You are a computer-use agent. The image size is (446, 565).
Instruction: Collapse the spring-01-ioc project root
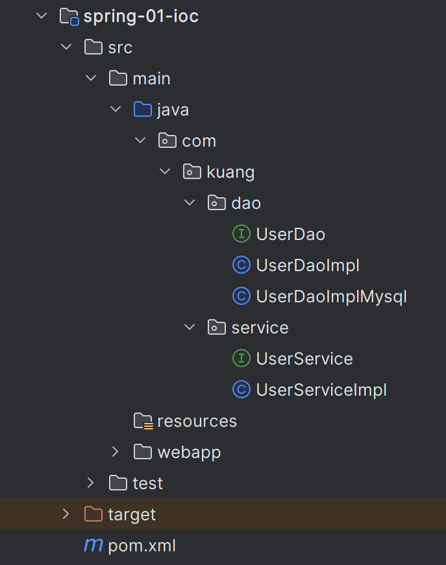pos(42,16)
